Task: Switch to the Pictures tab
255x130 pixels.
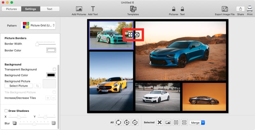Action: coord(11,9)
